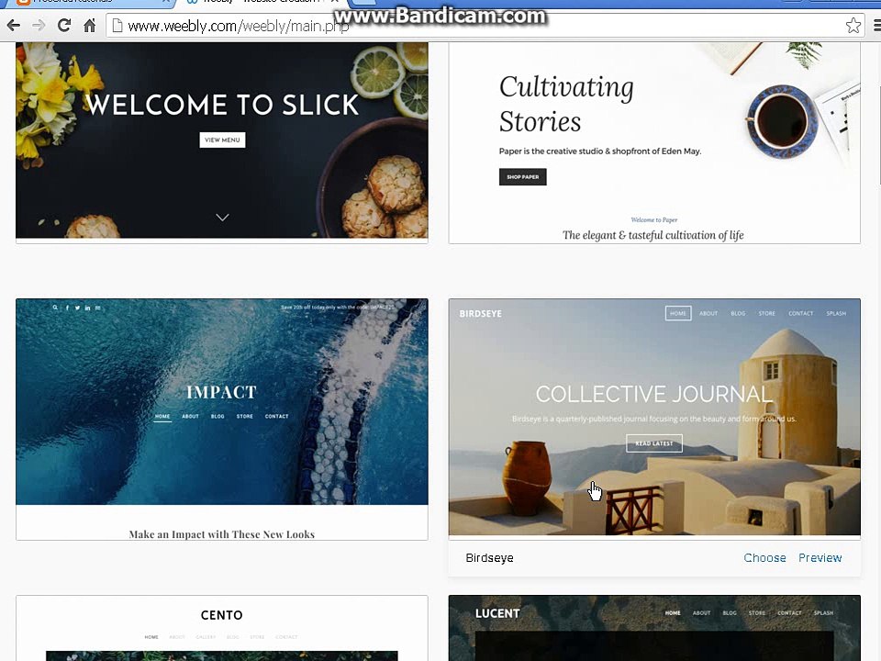Pick the Cento theme thumbnail
Image resolution: width=881 pixels, height=661 pixels.
pyautogui.click(x=222, y=628)
